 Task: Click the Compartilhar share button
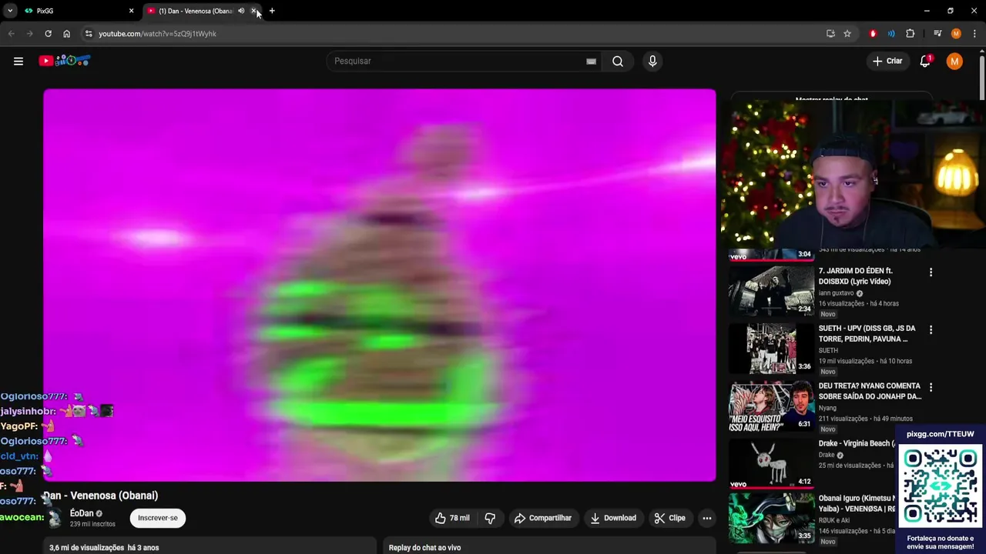click(x=542, y=518)
